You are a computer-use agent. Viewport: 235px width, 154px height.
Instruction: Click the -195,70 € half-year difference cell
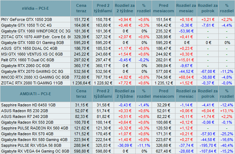208,145
